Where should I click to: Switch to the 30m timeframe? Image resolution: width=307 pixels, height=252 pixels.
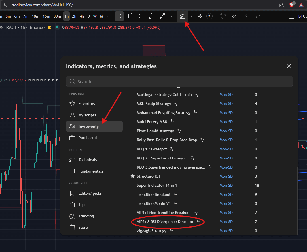coord(57,16)
